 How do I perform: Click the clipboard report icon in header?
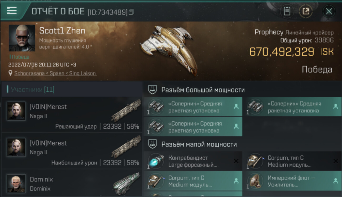[x=287, y=11]
